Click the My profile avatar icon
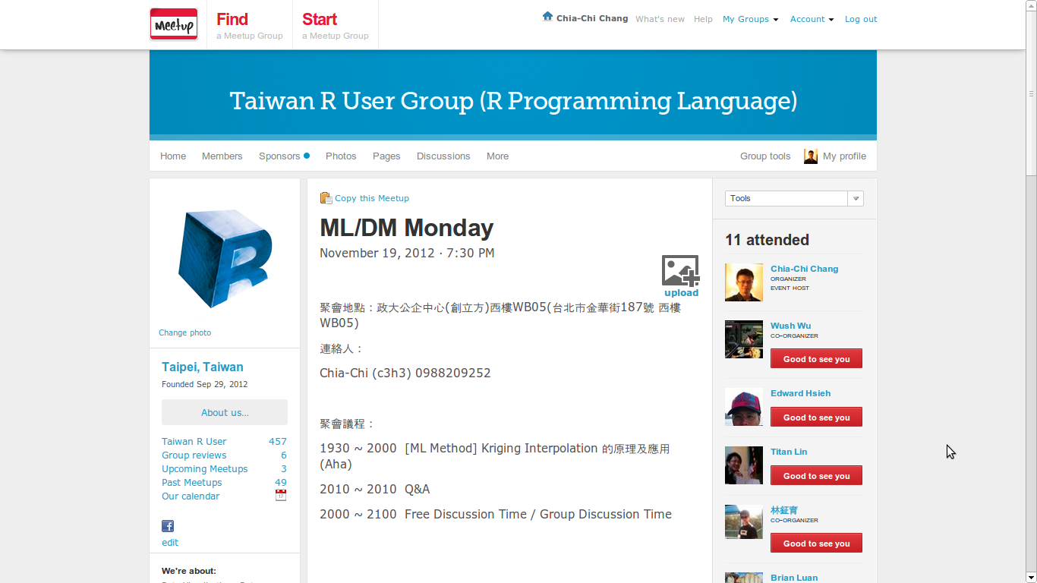The height and width of the screenshot is (583, 1037). [811, 156]
